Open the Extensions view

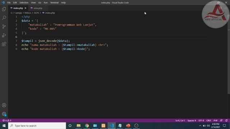(4, 44)
